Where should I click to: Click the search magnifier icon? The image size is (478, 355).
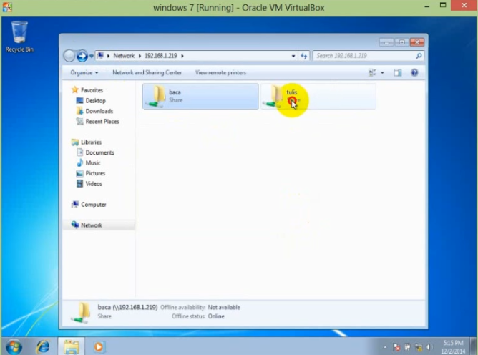419,56
